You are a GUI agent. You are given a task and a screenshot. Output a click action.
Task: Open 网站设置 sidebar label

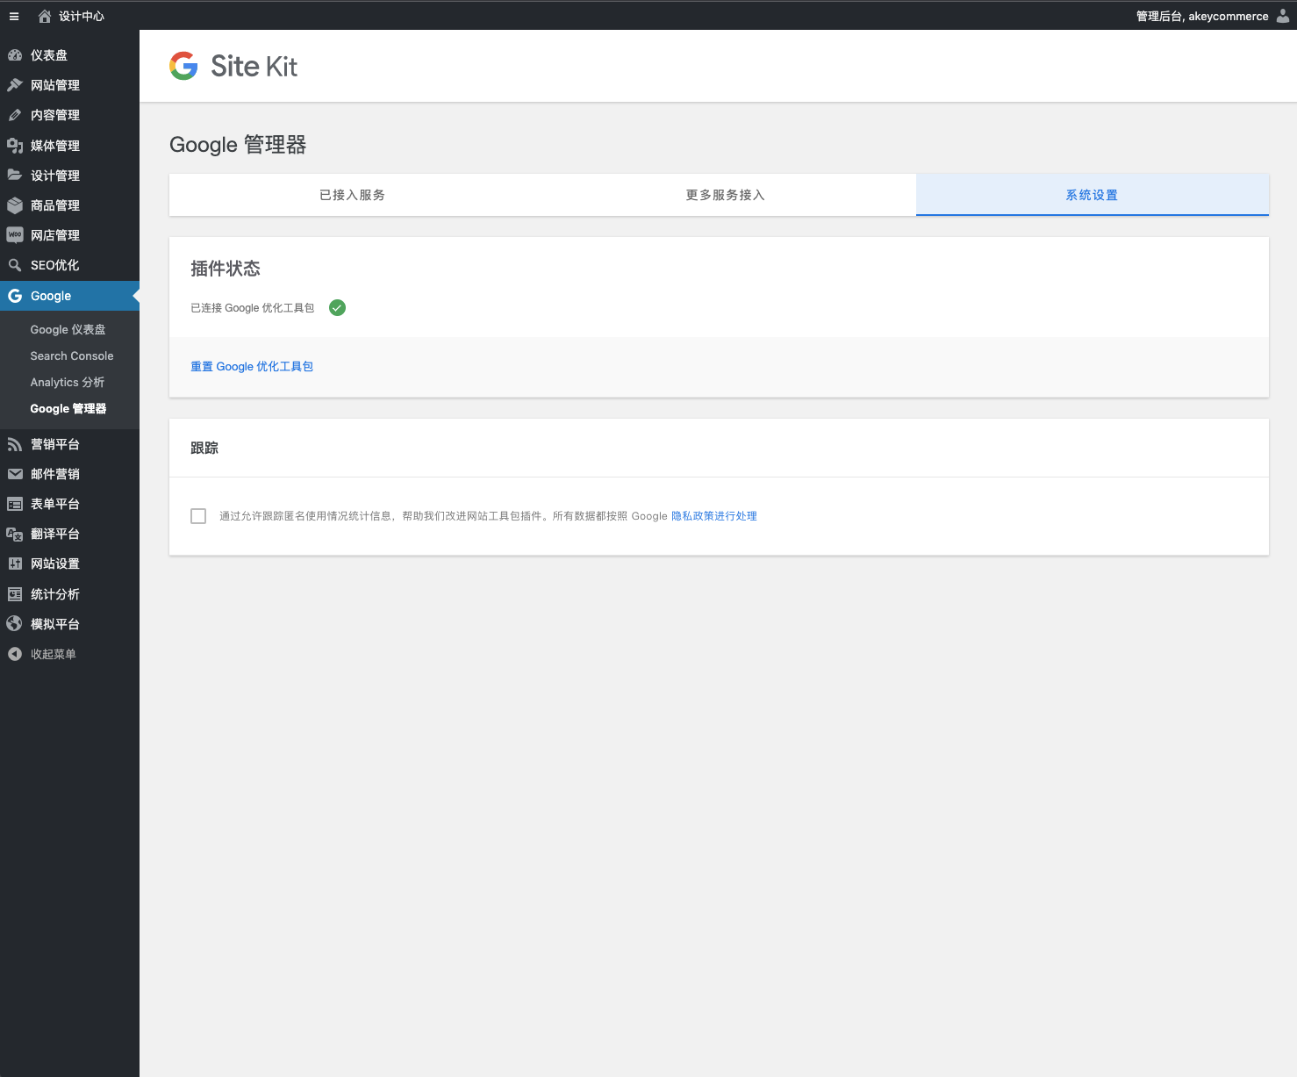tap(55, 564)
